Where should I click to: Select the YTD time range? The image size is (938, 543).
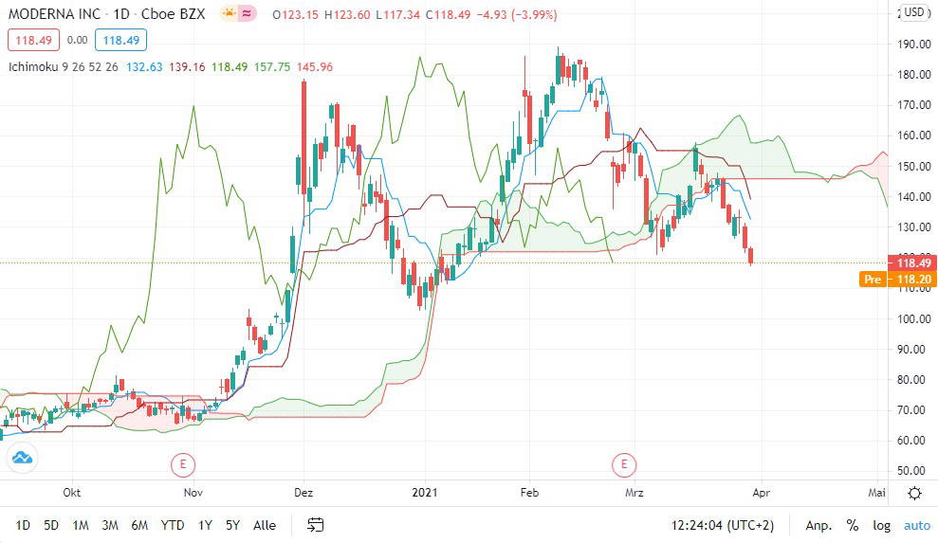point(173,525)
